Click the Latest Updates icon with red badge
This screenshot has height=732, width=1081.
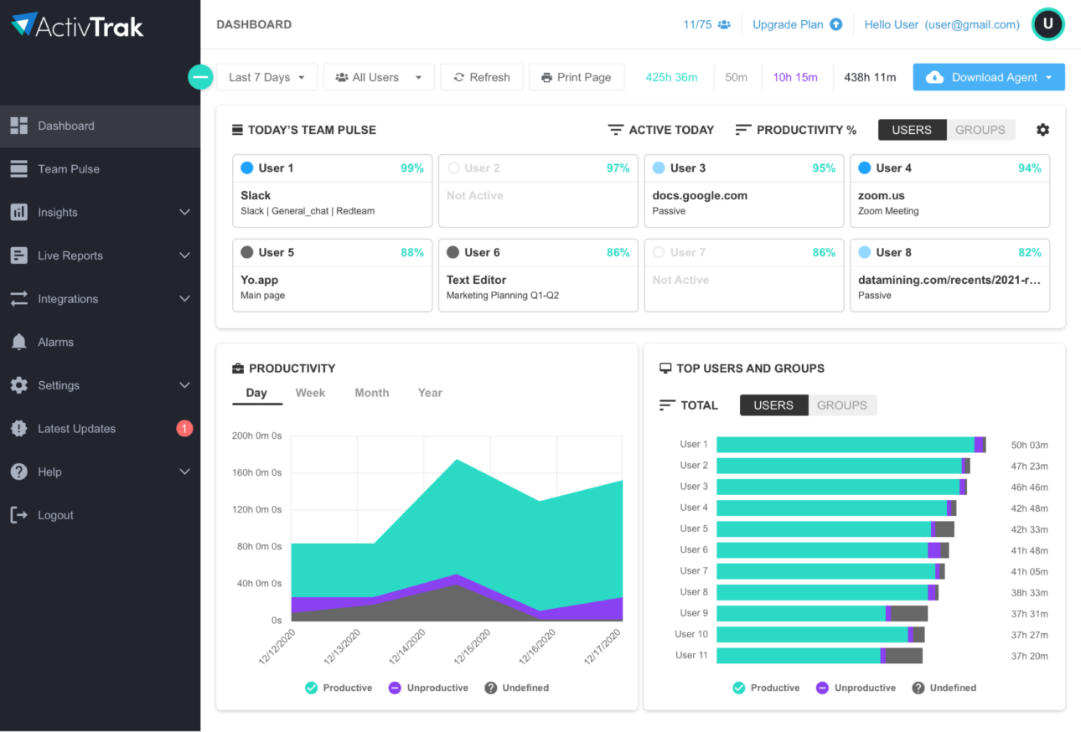click(18, 428)
